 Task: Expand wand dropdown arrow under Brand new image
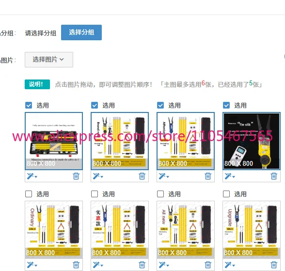(102, 176)
